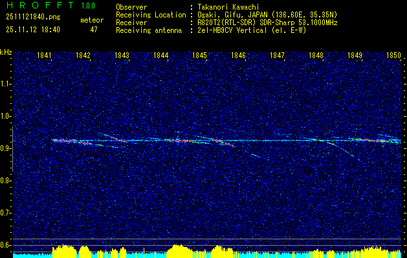
Task: Click time marker 1842
Action: [x=83, y=55]
